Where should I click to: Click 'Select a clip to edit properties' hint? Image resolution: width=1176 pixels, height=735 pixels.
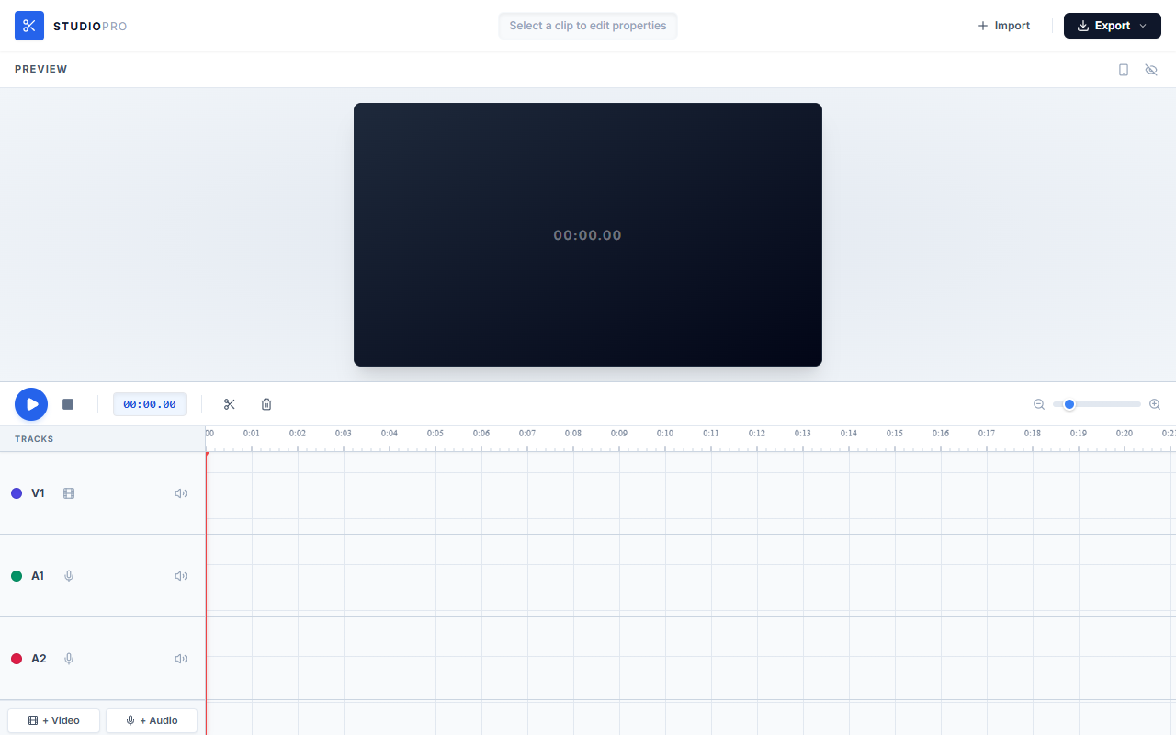(588, 26)
